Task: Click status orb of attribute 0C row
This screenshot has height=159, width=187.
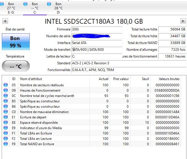Action: coord(6,96)
